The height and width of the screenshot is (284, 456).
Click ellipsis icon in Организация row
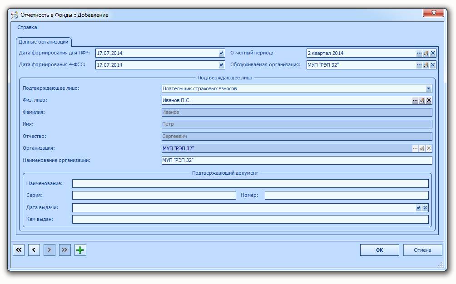415,148
